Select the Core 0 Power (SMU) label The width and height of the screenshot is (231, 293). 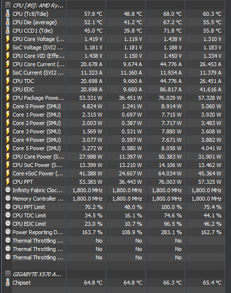point(37,106)
